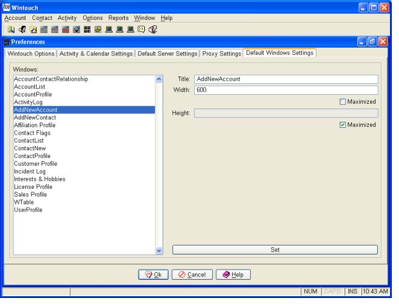Select Affiliation Profile in Windows list
The image size is (399, 304).
84,125
